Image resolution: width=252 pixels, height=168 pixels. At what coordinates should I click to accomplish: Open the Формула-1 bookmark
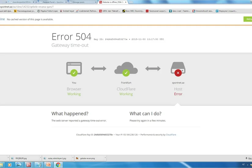tap(226, 11)
